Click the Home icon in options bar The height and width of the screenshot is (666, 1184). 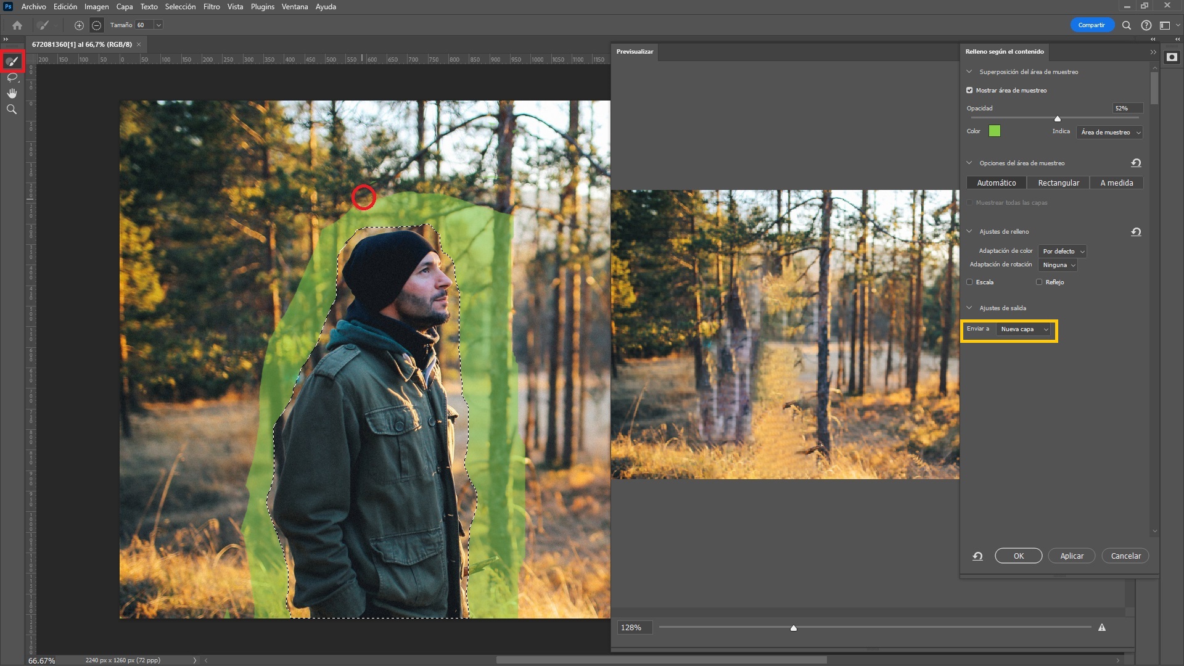point(17,25)
